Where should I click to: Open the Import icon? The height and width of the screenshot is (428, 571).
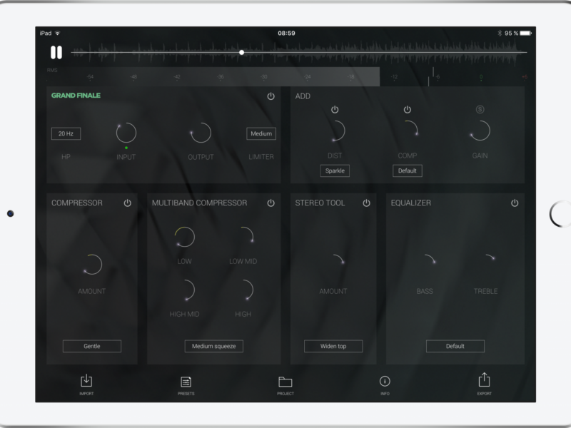point(86,381)
